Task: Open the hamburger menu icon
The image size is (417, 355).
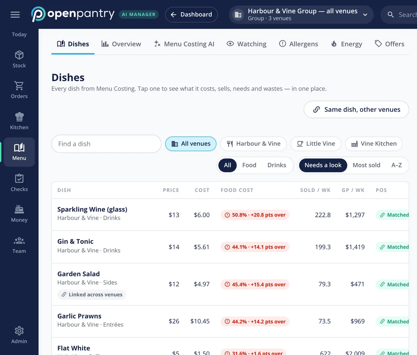Action: tap(15, 15)
